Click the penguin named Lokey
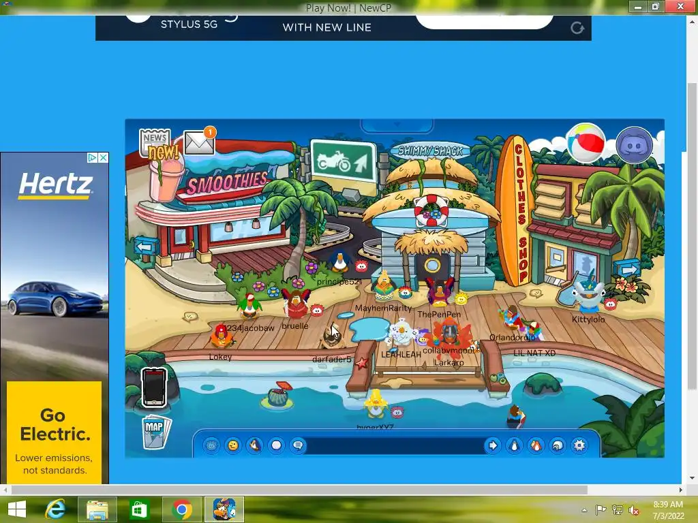698x523 pixels. [222, 336]
